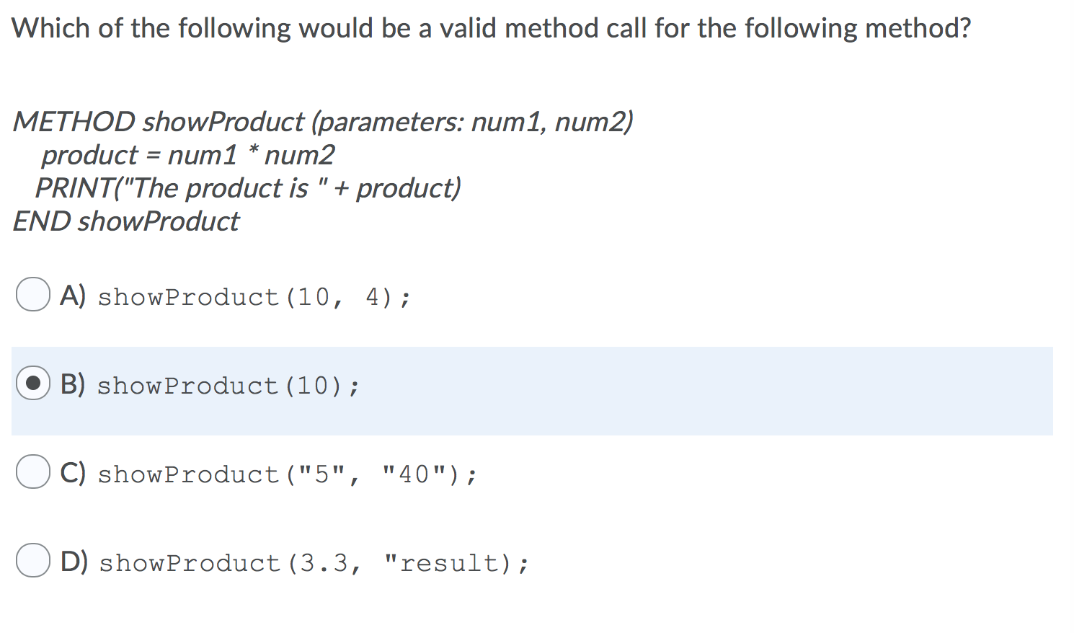Image resolution: width=1074 pixels, height=633 pixels.
Task: Click the bold letter D label
Action: (71, 562)
